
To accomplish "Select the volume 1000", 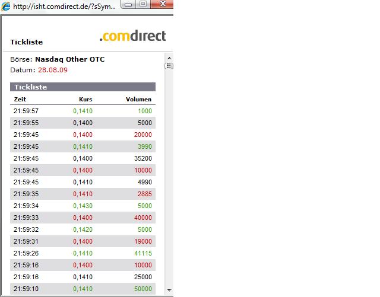I will [145, 111].
